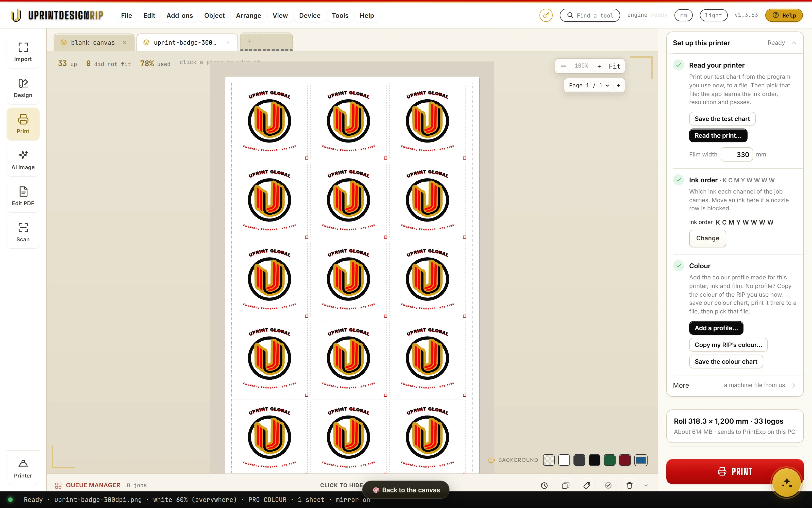Select the Print mode sidebar icon
Image resolution: width=812 pixels, height=508 pixels.
(x=23, y=124)
